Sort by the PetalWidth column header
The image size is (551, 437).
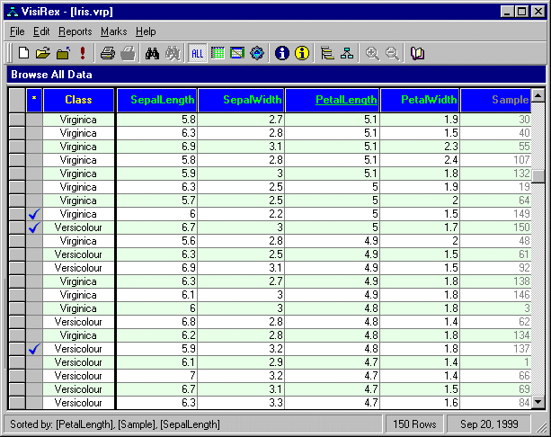click(x=420, y=100)
